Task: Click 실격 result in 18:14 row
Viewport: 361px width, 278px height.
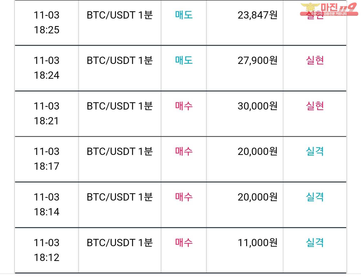Action: click(x=315, y=197)
